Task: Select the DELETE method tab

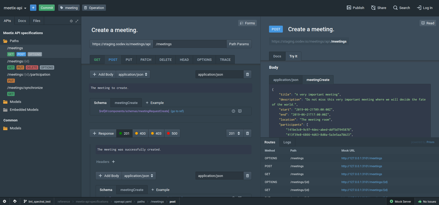Action: [x=166, y=60]
